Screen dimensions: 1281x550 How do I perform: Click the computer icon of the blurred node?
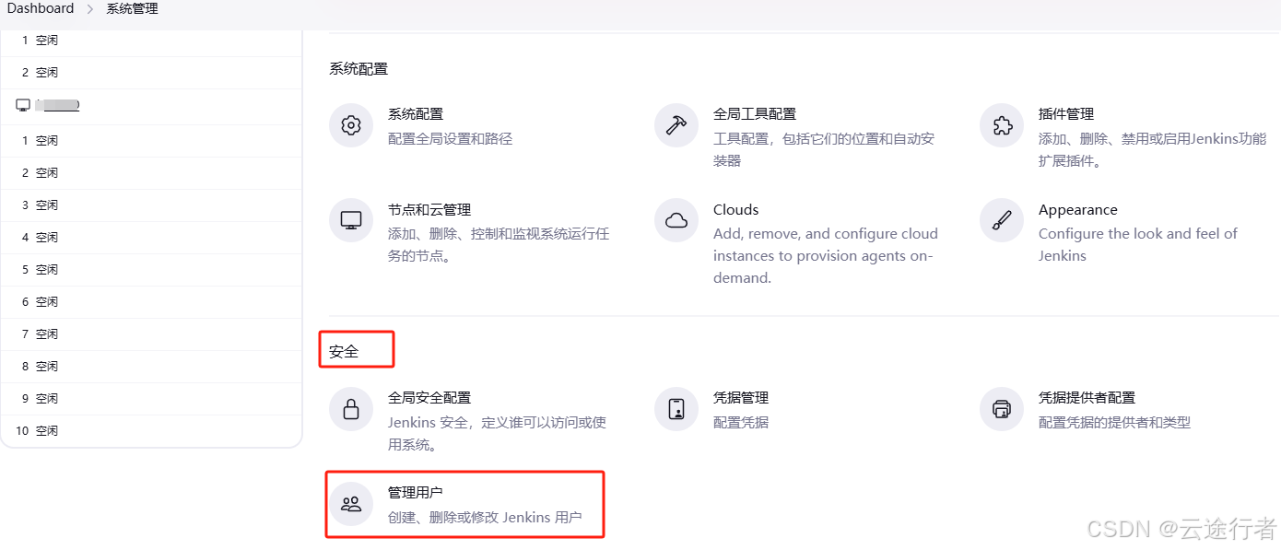pos(23,105)
